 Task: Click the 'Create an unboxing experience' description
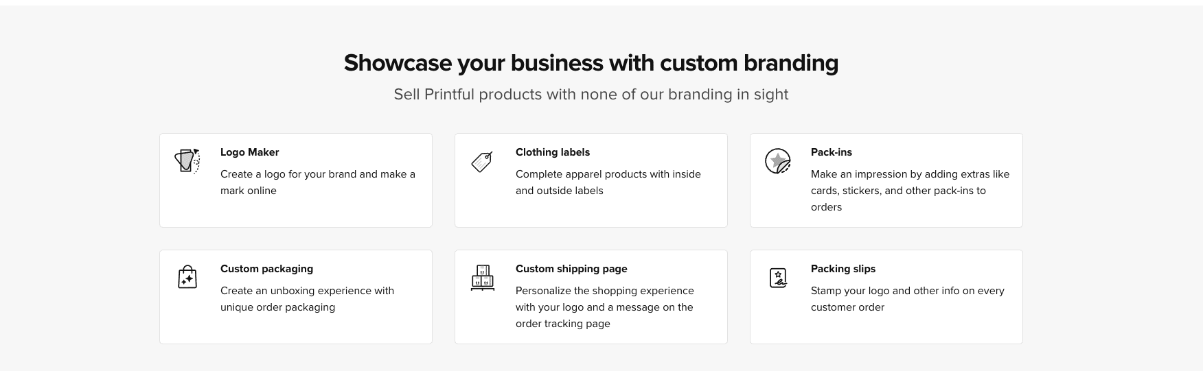pos(307,299)
